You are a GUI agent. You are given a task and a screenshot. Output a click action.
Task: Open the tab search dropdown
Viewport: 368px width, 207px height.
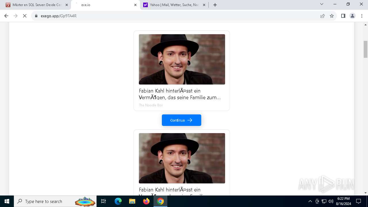point(322,4)
